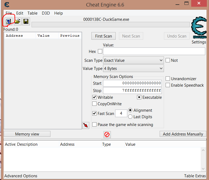Click cheat table Address column header

coord(80,144)
